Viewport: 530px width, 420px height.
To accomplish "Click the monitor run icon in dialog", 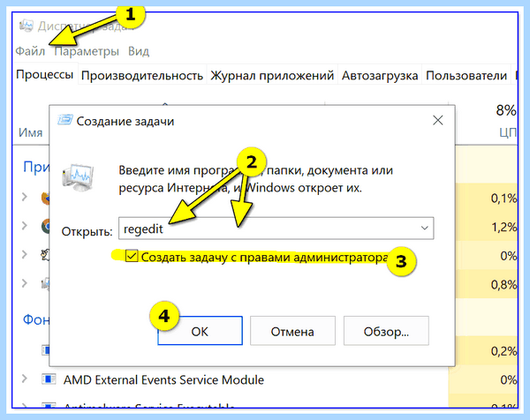I will coord(78,177).
